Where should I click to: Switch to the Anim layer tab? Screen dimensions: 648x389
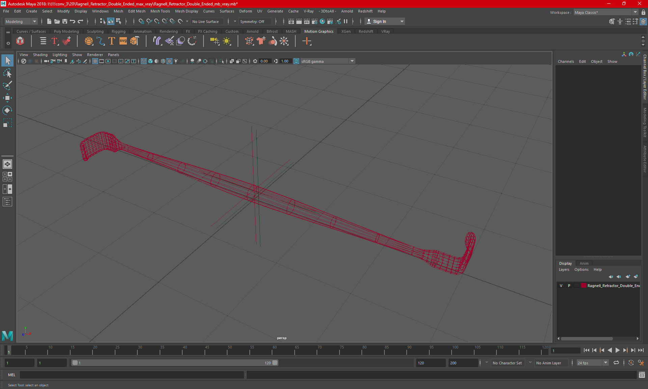coord(584,263)
